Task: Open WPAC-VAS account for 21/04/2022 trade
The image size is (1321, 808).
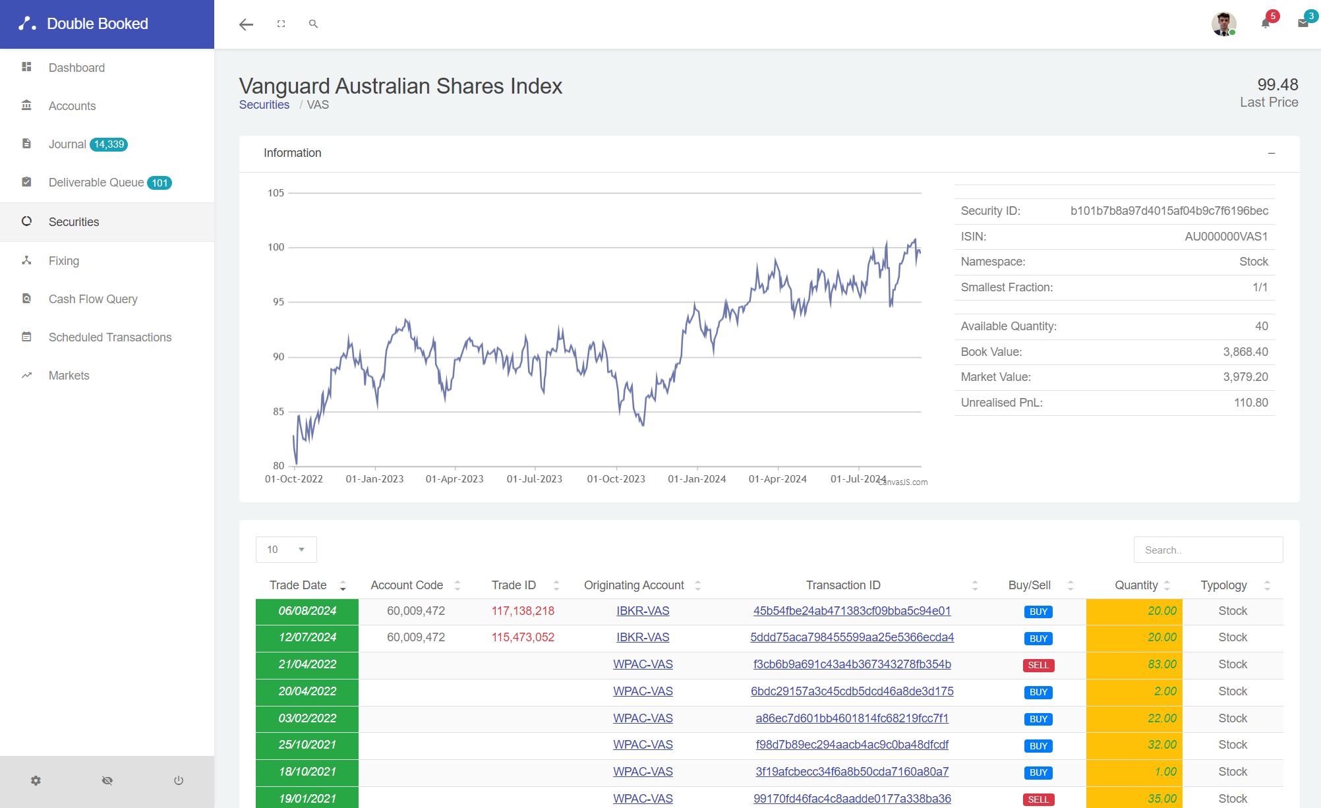Action: click(643, 664)
